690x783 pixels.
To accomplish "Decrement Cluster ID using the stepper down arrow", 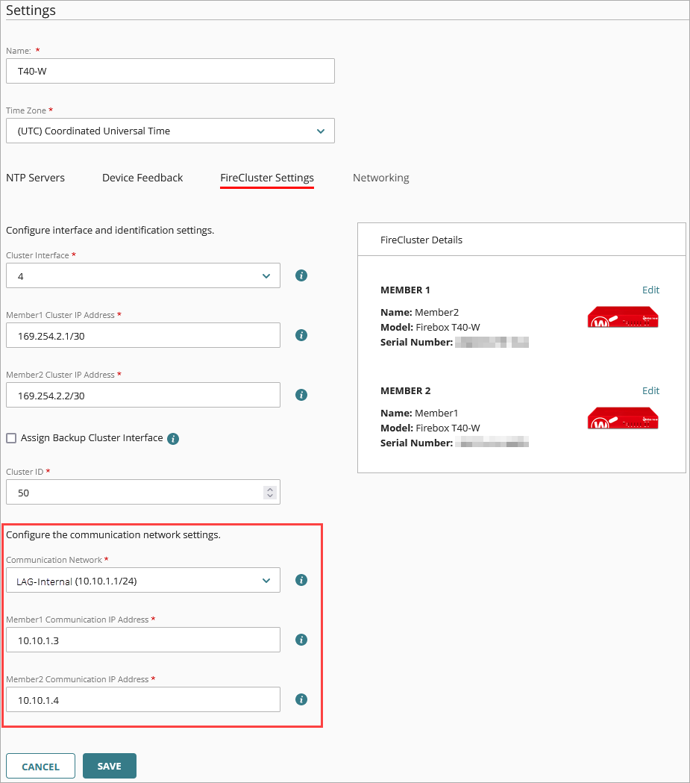I will click(270, 496).
